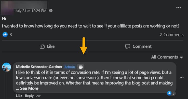Open the comment's three-dot options menu
The width and height of the screenshot is (188, 99).
(x=182, y=78)
